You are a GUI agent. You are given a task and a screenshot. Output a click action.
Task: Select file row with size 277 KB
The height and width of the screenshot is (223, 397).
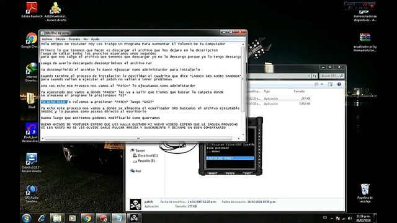[x=279, y=98]
